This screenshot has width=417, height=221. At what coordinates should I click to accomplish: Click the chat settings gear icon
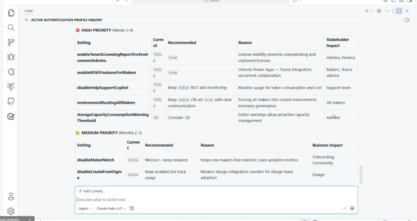point(379,11)
